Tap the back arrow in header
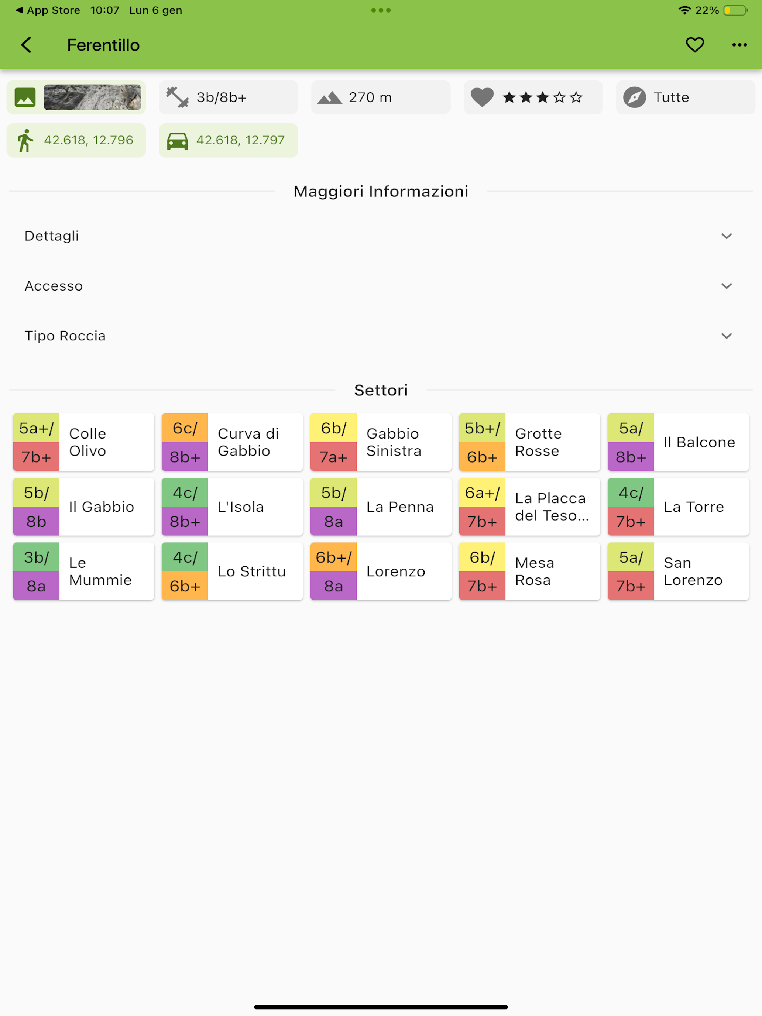The width and height of the screenshot is (762, 1016). pyautogui.click(x=26, y=45)
